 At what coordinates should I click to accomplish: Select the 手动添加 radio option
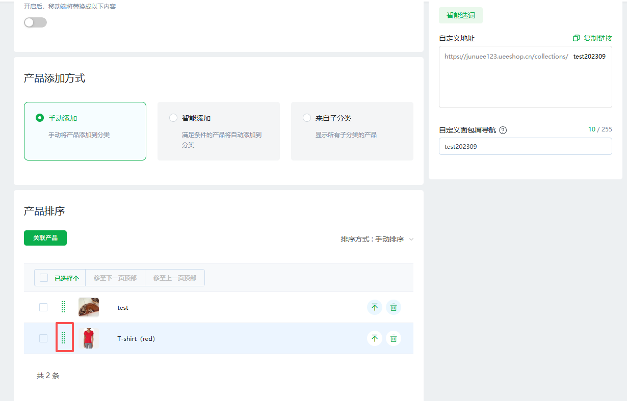pos(40,118)
